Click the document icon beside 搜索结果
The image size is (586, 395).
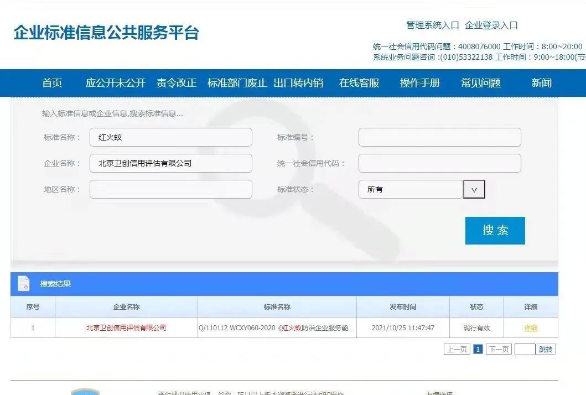point(24,283)
